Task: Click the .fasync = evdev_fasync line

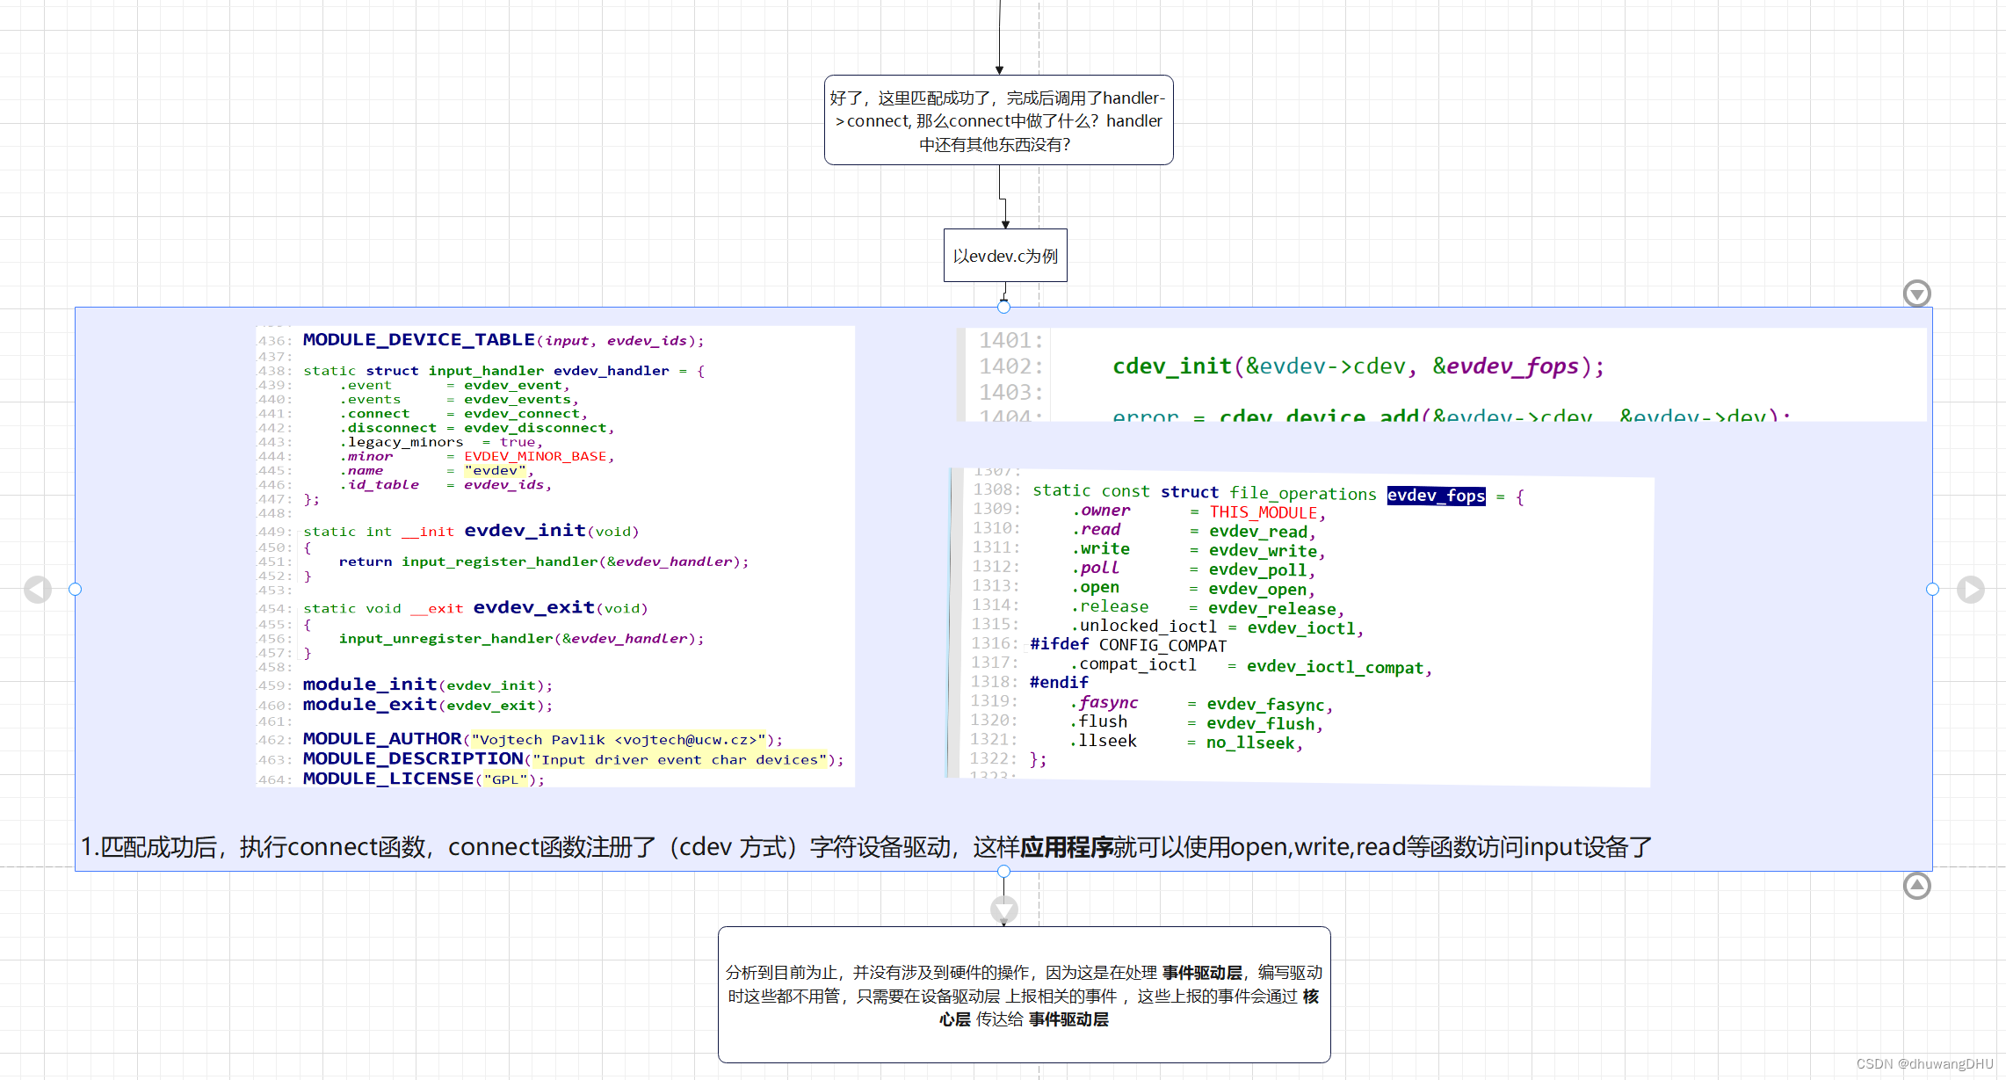Action: [x=1201, y=704]
